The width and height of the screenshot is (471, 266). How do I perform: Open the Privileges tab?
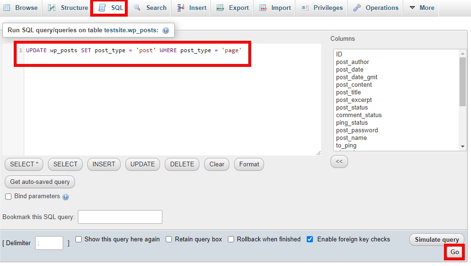[321, 8]
